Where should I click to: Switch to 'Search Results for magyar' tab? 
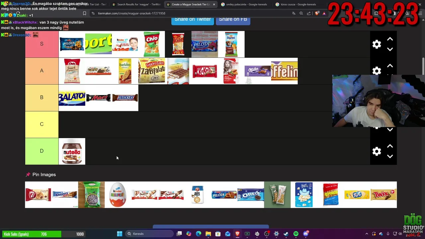click(x=136, y=4)
